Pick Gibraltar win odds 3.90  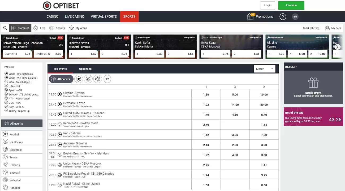click(x=264, y=145)
